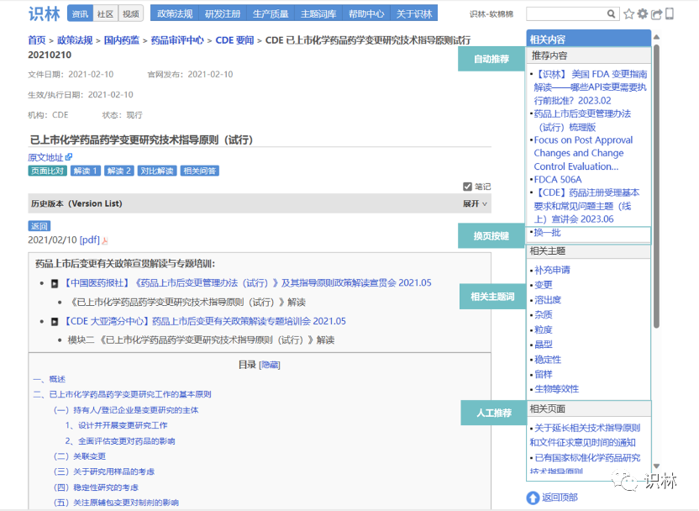699x511 pixels.
Task: Open the 主题词库 menu
Action: click(318, 13)
